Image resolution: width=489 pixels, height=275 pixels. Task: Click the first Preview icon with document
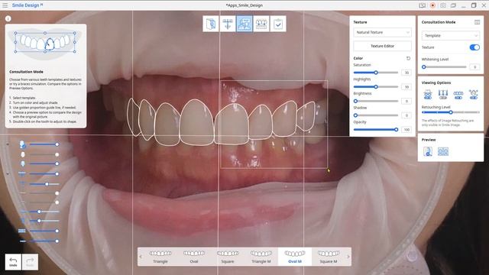[428, 151]
